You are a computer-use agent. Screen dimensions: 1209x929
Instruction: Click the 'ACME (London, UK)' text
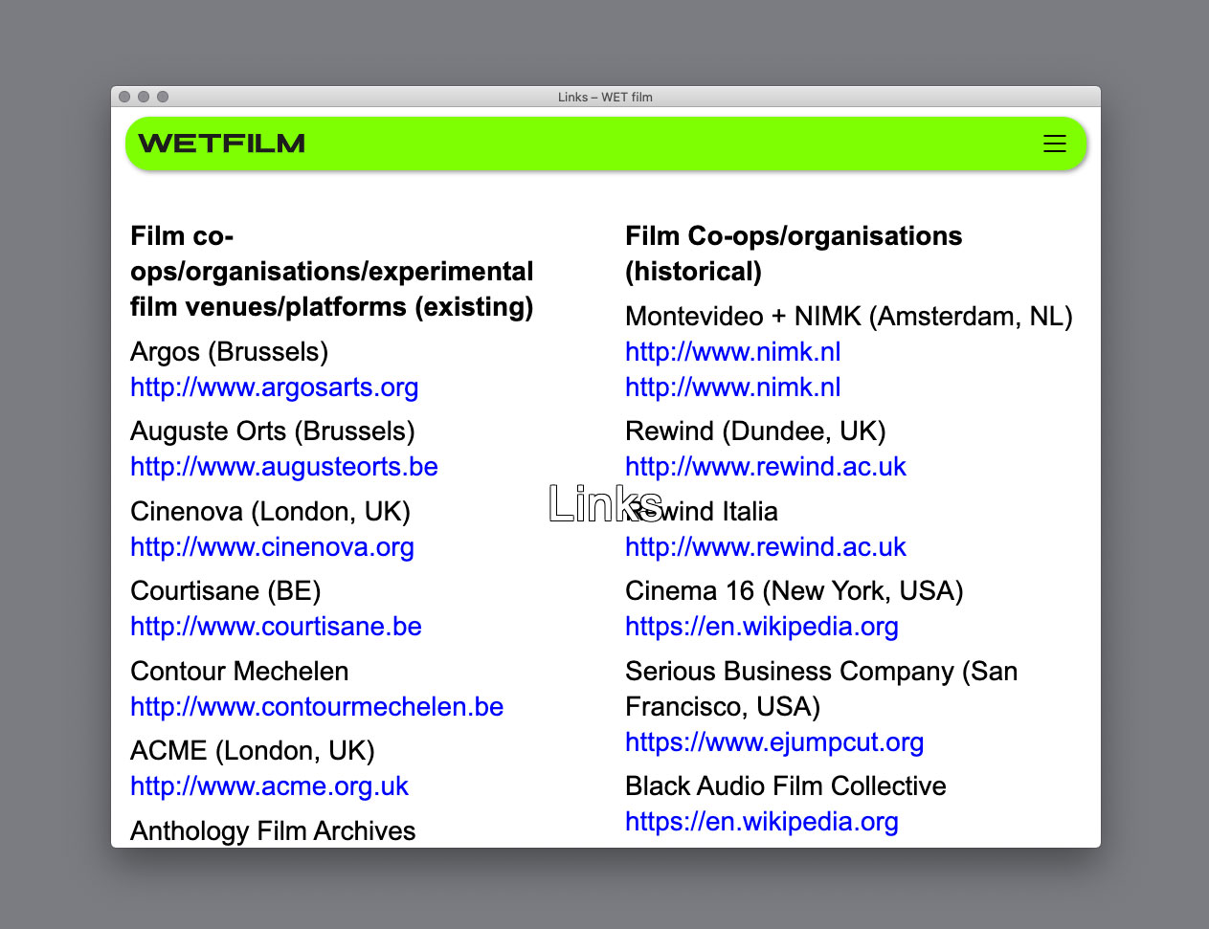point(253,751)
